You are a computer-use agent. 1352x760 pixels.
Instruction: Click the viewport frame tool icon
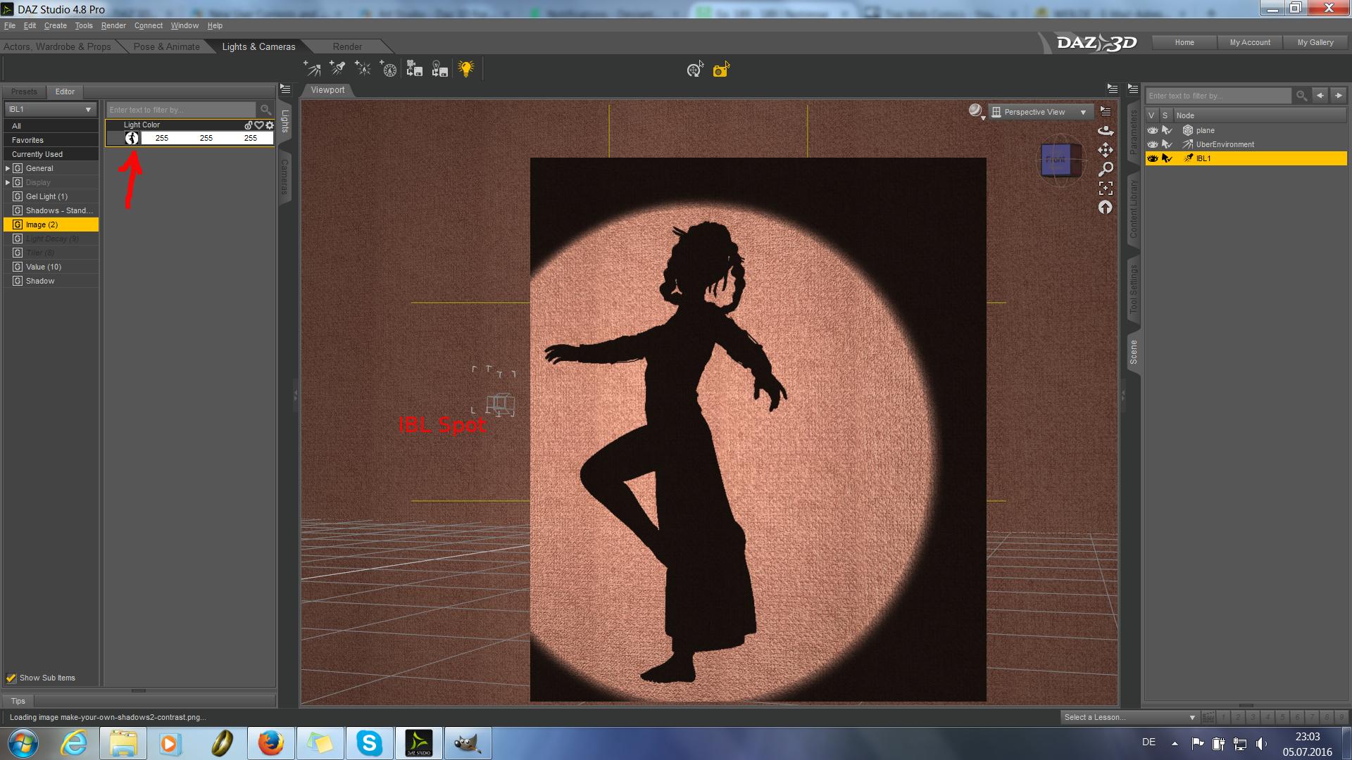(x=1106, y=189)
